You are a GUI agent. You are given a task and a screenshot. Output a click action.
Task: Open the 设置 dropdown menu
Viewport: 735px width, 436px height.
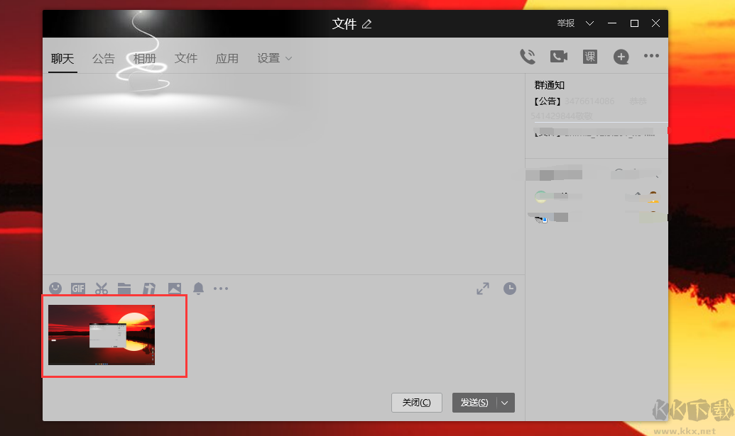273,58
